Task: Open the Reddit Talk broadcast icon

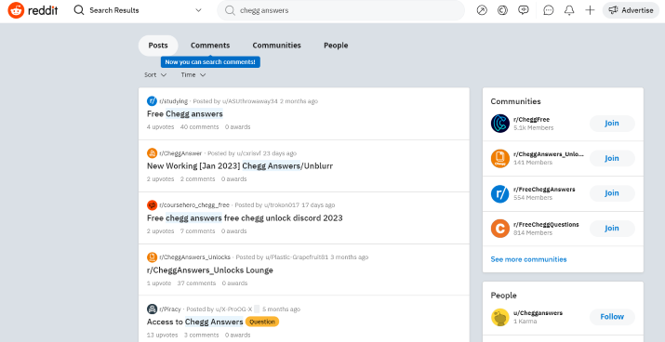Action: click(524, 10)
